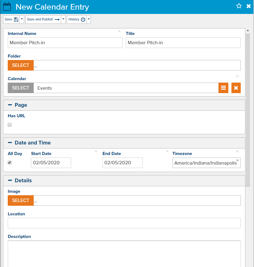Screen dimensions: 254x267
Task: Open the History button
Action: pyautogui.click(x=77, y=19)
